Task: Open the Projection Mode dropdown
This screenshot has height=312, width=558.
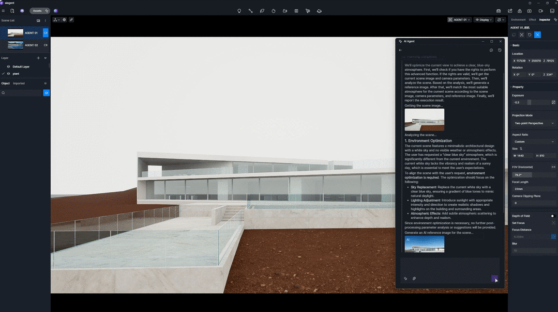Action: [x=533, y=123]
